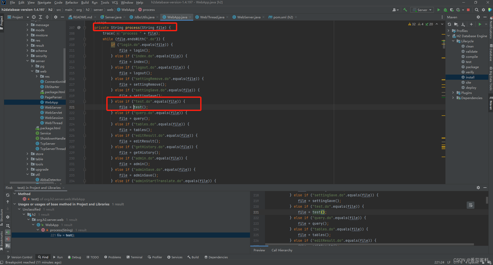493x265 pixels.
Task: Open Search Everywhere magnifier icon
Action: point(477,10)
